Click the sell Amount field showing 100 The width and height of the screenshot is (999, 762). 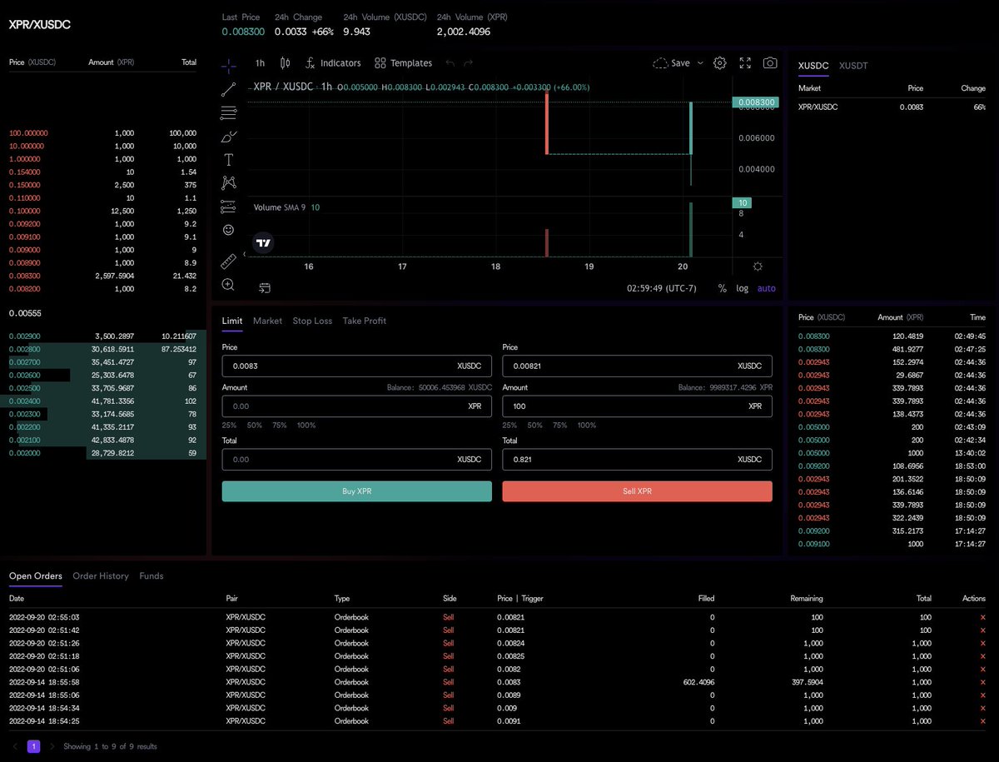tap(638, 406)
